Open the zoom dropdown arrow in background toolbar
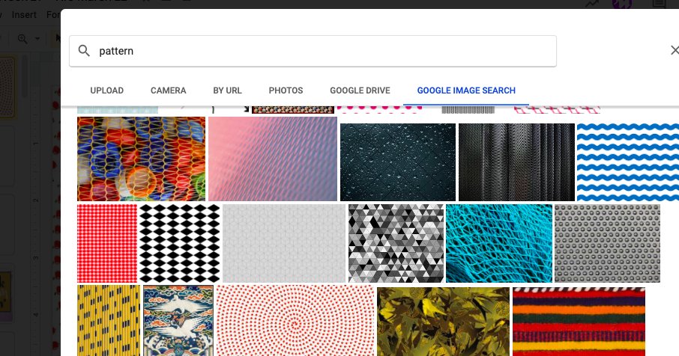This screenshot has height=356, width=679. pos(37,39)
